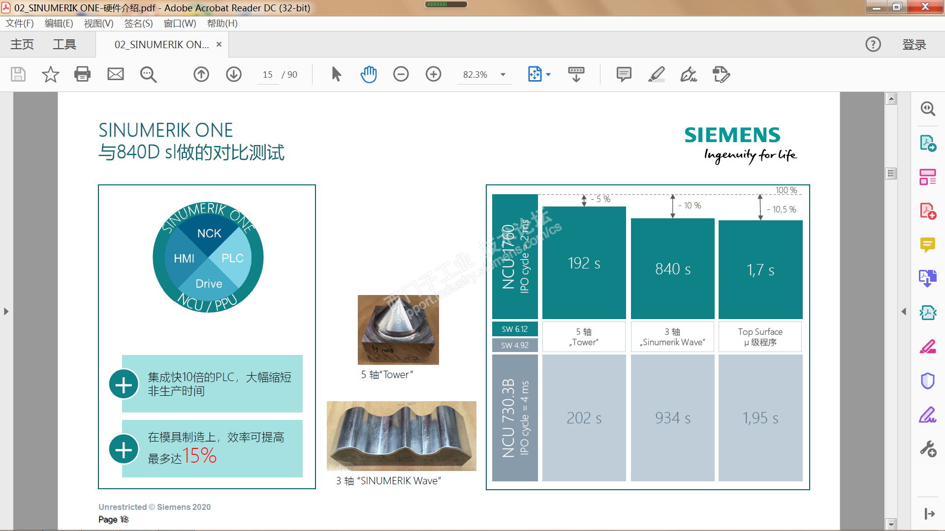
Task: Go to next page arrow
Action: pos(234,74)
